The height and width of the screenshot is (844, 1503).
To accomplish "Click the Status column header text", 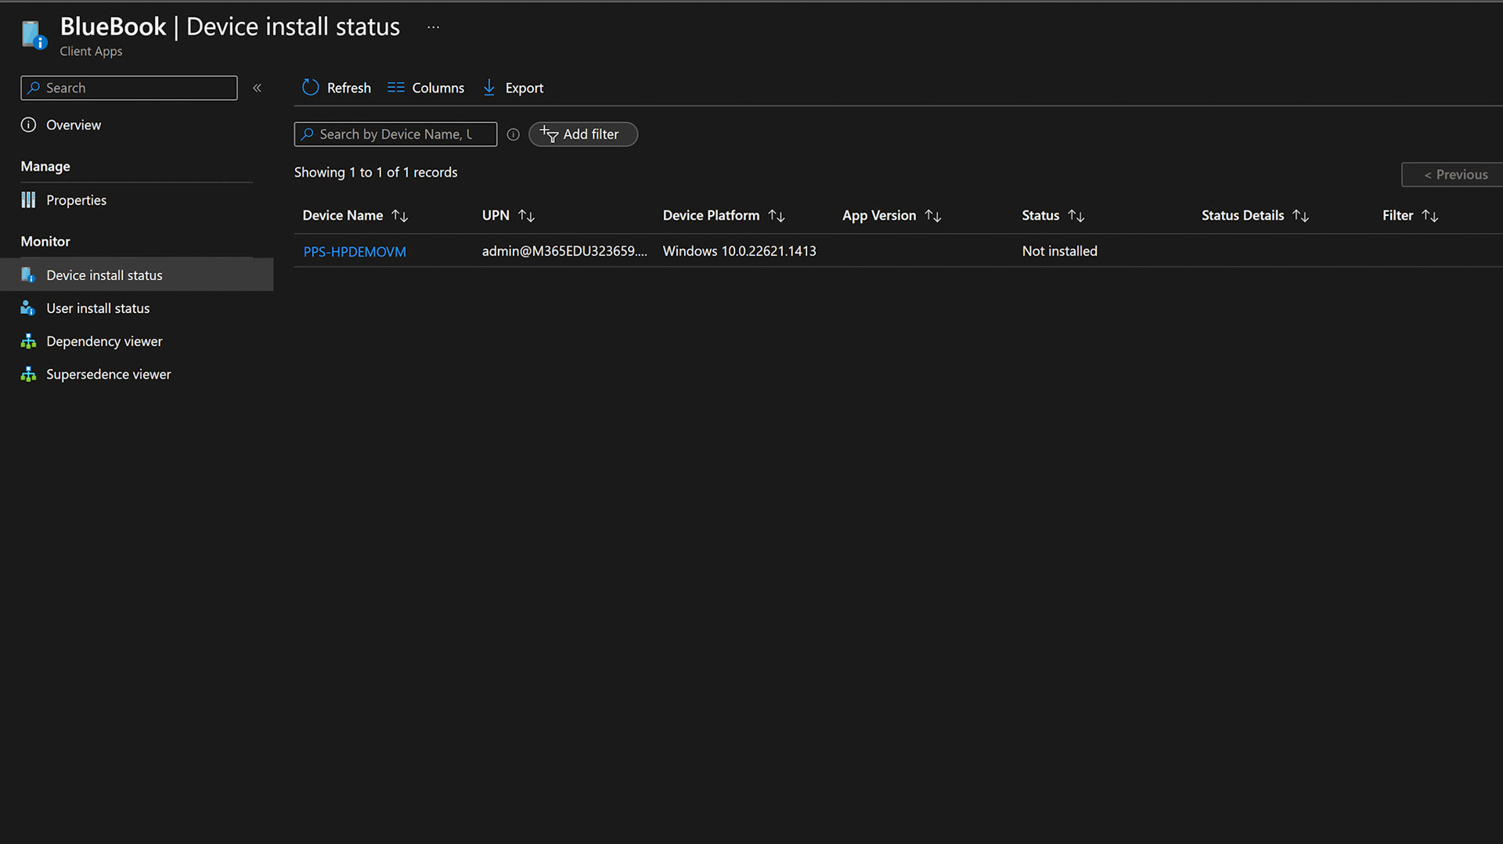I will (x=1040, y=215).
